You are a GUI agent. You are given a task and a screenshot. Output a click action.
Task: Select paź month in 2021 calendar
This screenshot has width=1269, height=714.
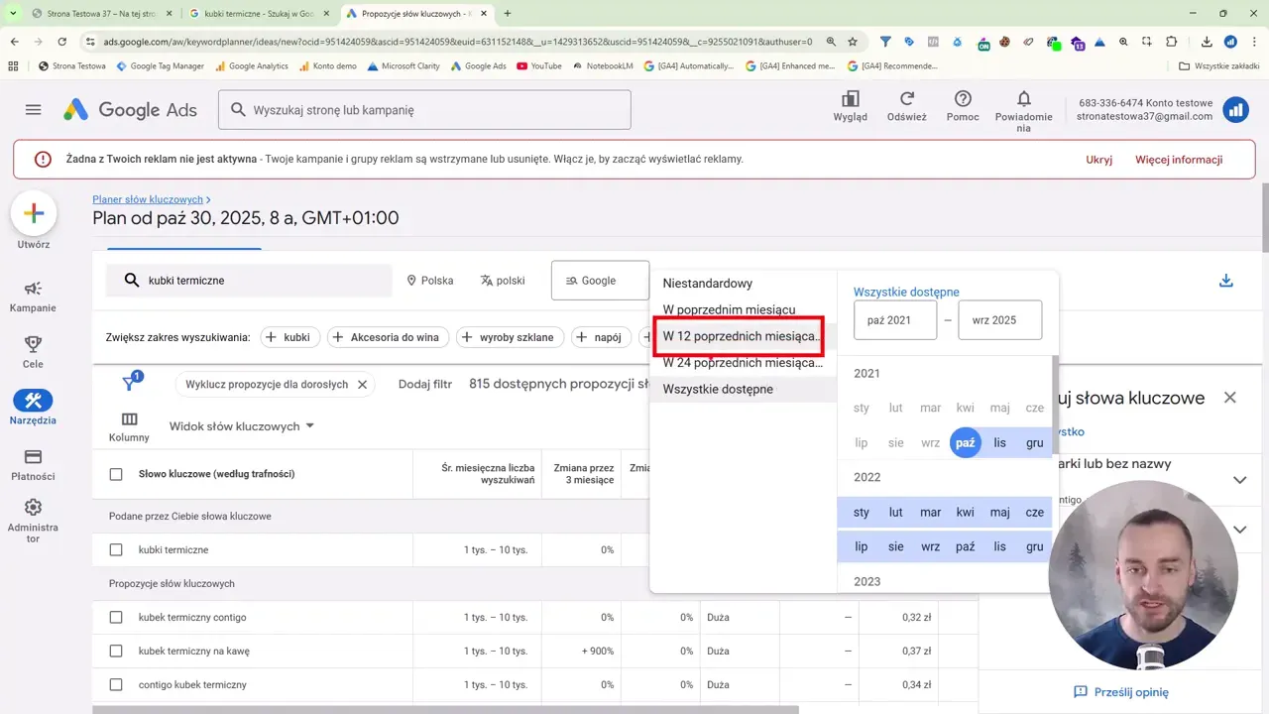965,442
